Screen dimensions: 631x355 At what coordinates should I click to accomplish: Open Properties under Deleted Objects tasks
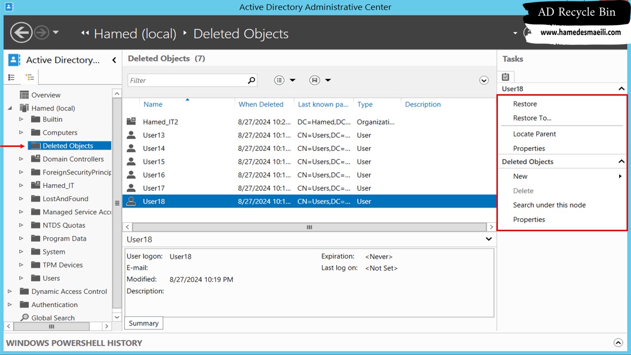(x=529, y=220)
